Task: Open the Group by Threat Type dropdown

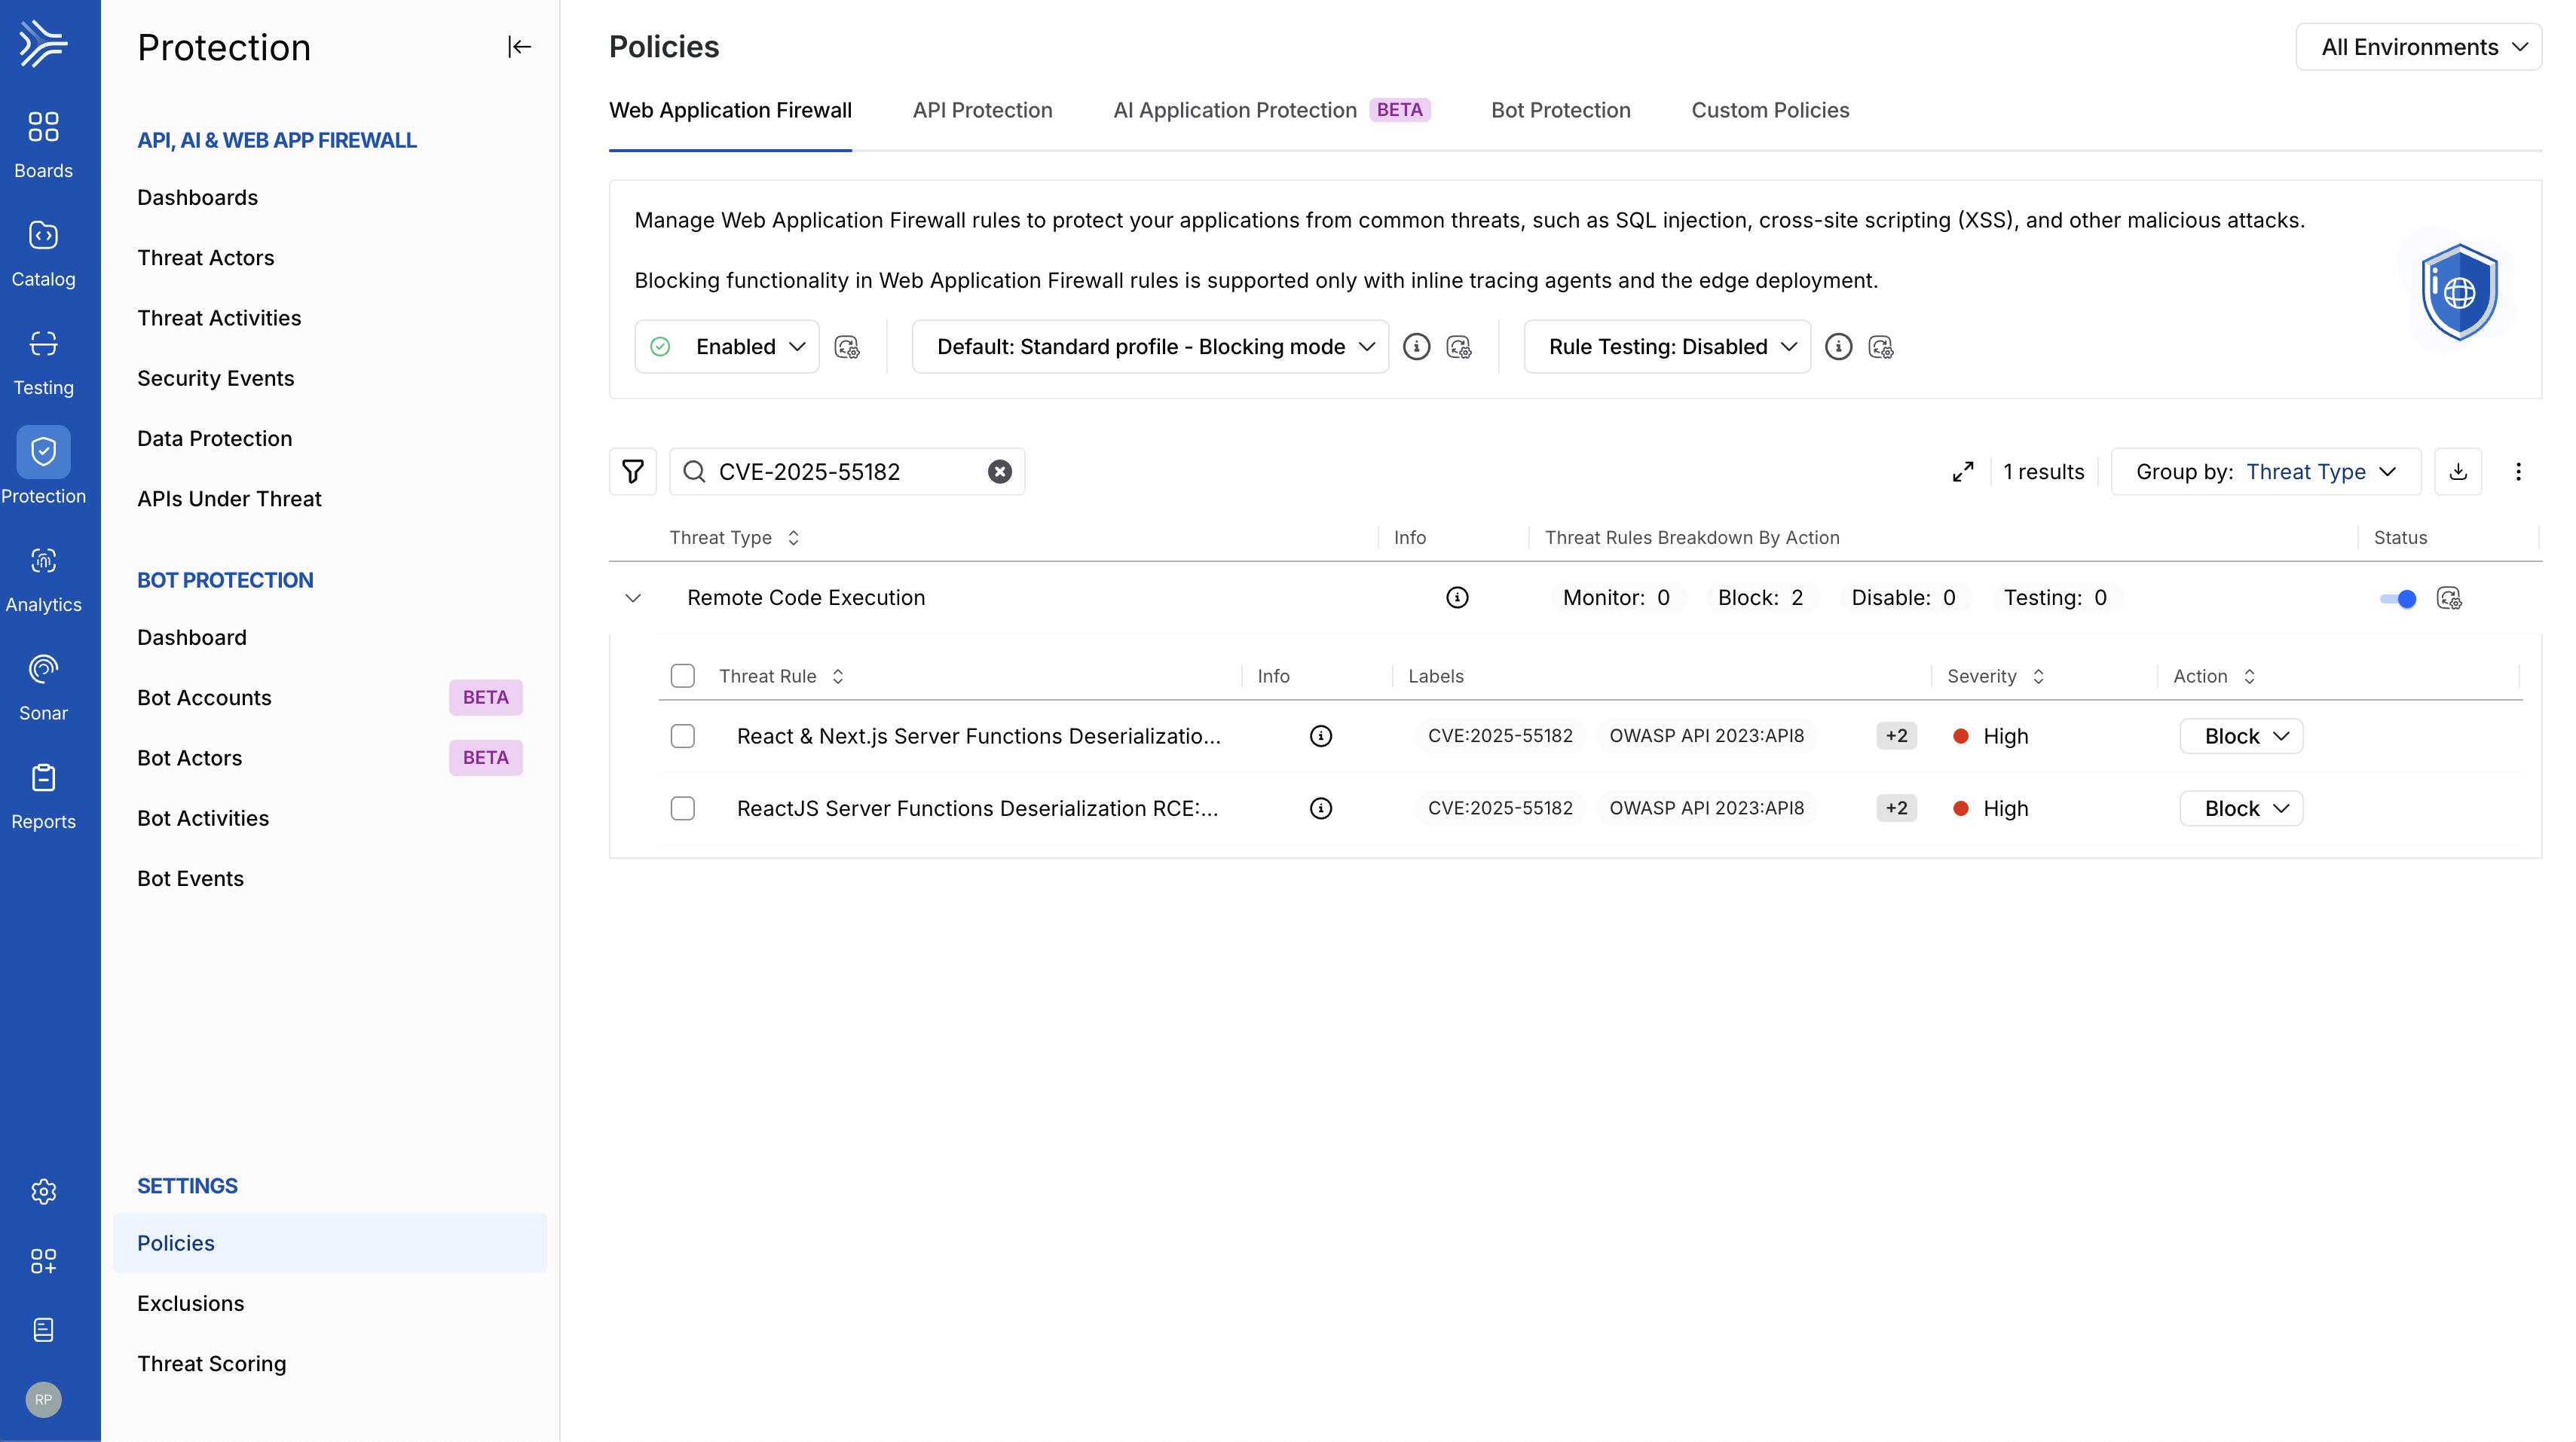Action: coord(2324,471)
